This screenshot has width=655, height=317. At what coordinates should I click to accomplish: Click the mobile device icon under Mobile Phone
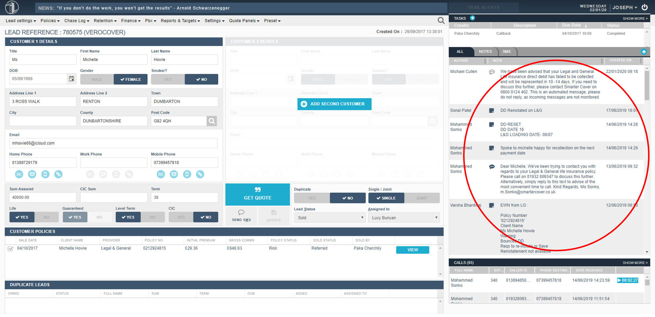pyautogui.click(x=187, y=175)
